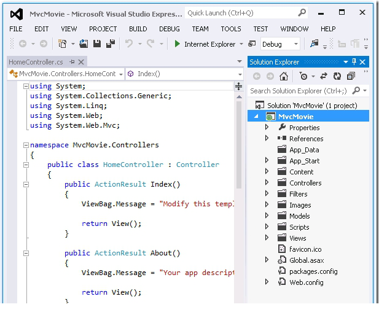
Task: Pin the HomeController.cs tab
Action: [x=72, y=62]
